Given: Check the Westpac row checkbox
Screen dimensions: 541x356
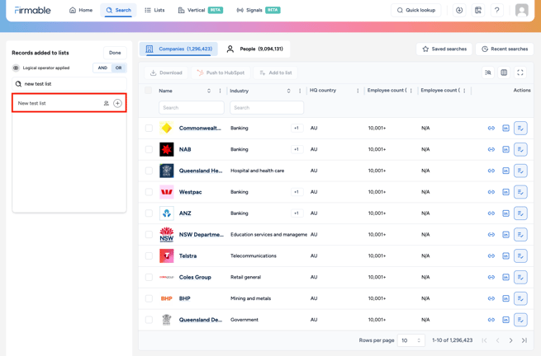Looking at the screenshot, I should tap(149, 192).
